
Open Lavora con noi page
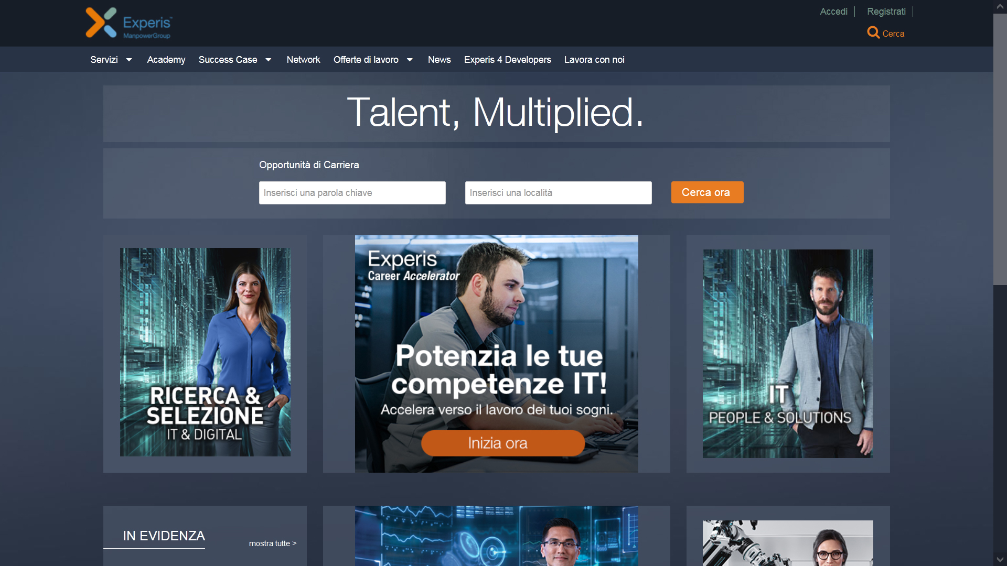[x=594, y=60]
